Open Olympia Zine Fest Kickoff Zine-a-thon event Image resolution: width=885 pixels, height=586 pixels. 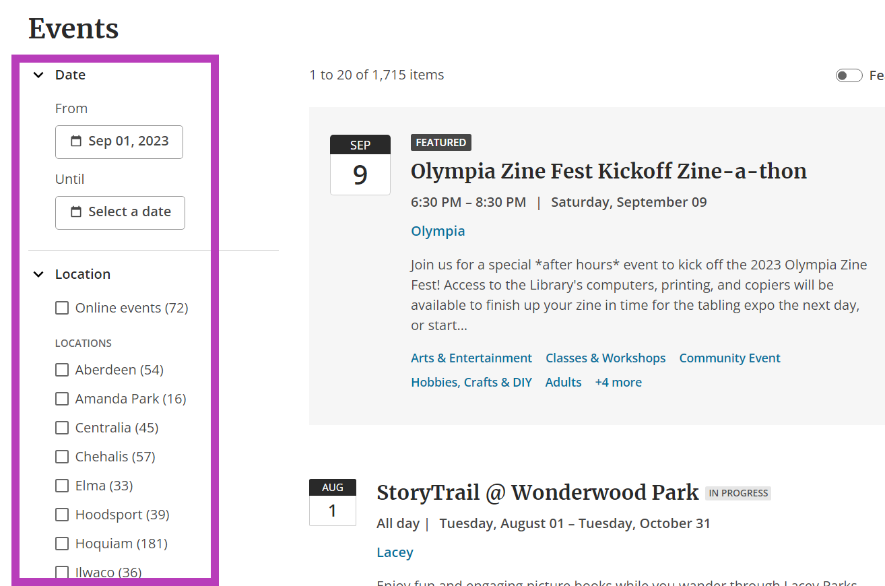point(609,171)
